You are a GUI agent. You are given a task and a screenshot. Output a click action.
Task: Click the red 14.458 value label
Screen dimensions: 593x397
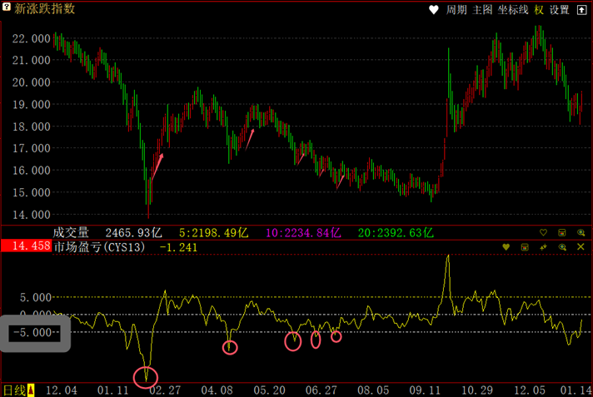[27, 246]
